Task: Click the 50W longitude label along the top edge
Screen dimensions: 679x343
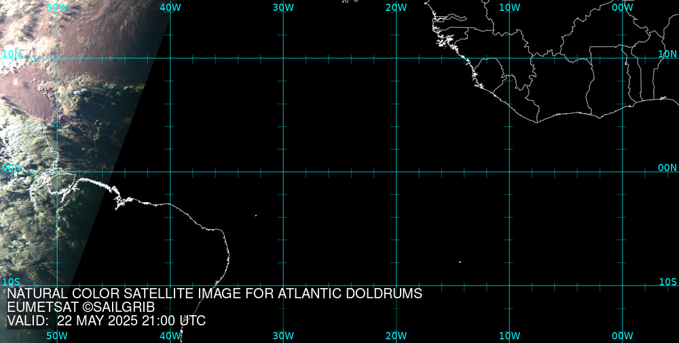Action: click(57, 7)
